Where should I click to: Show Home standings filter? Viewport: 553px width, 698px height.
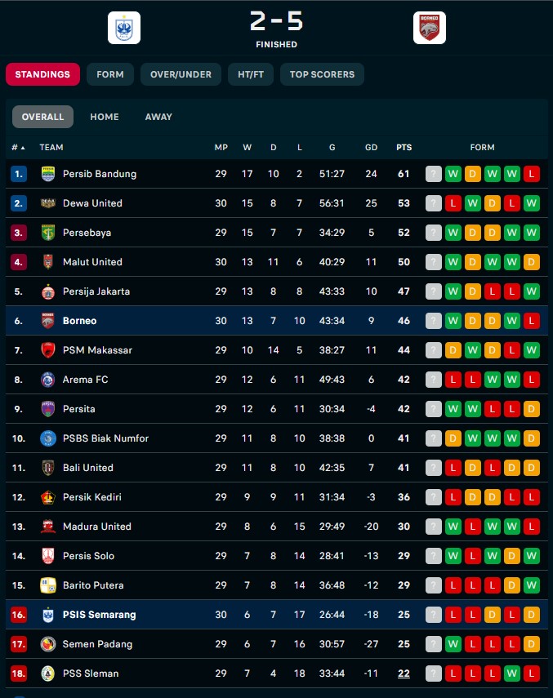point(105,117)
